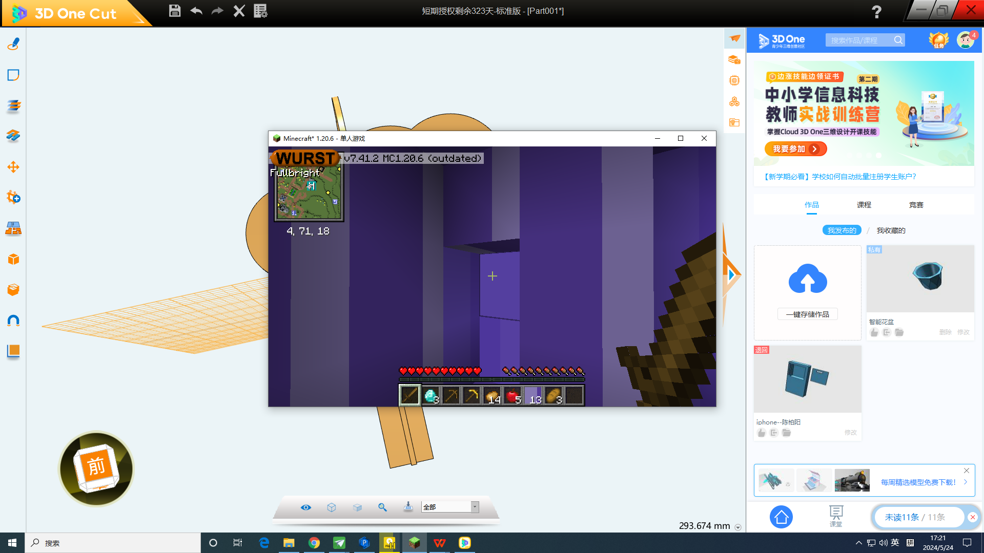The height and width of the screenshot is (553, 984).
Task: Open the magnifier zoom tool in bottom toolbar
Action: [382, 507]
